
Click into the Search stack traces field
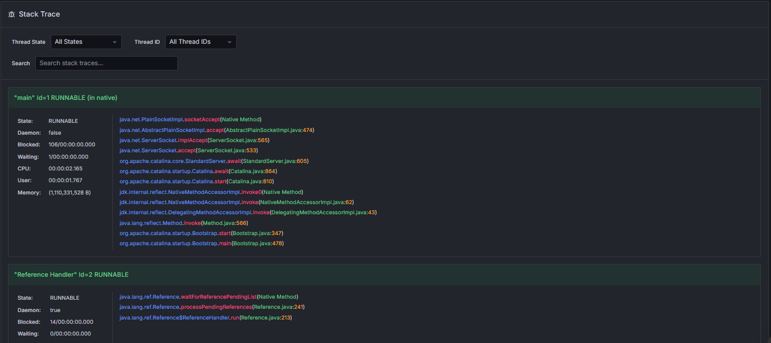tap(106, 63)
